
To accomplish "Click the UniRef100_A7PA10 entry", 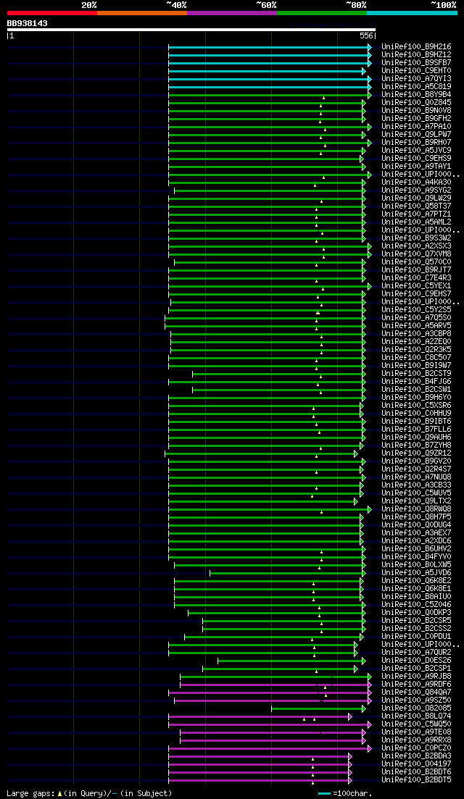I will (416, 126).
